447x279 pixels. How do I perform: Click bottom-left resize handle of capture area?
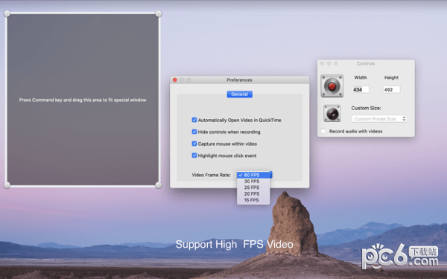pos(7,185)
